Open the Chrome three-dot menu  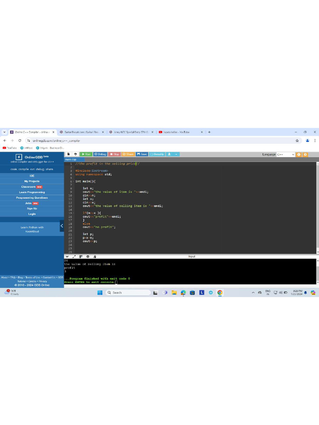[315, 140]
